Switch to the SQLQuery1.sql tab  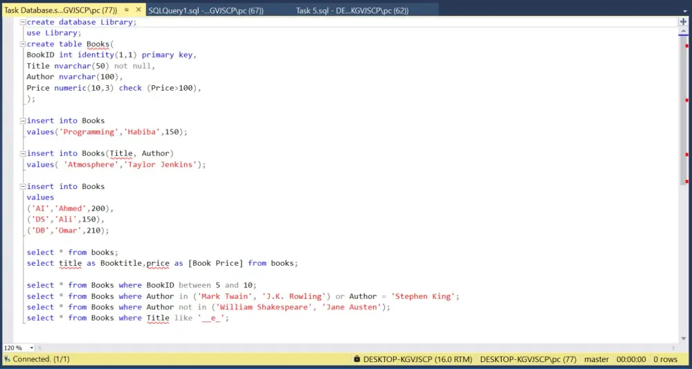click(206, 10)
